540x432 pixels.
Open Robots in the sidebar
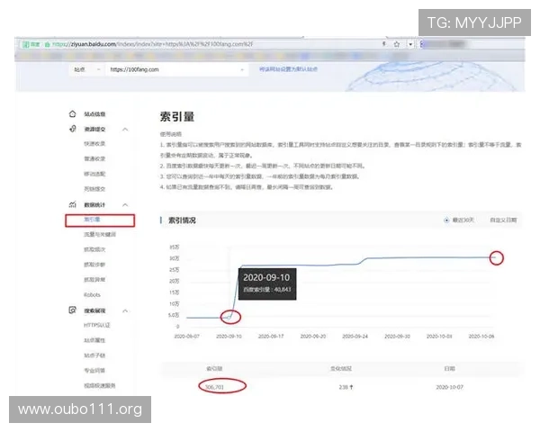pyautogui.click(x=93, y=295)
